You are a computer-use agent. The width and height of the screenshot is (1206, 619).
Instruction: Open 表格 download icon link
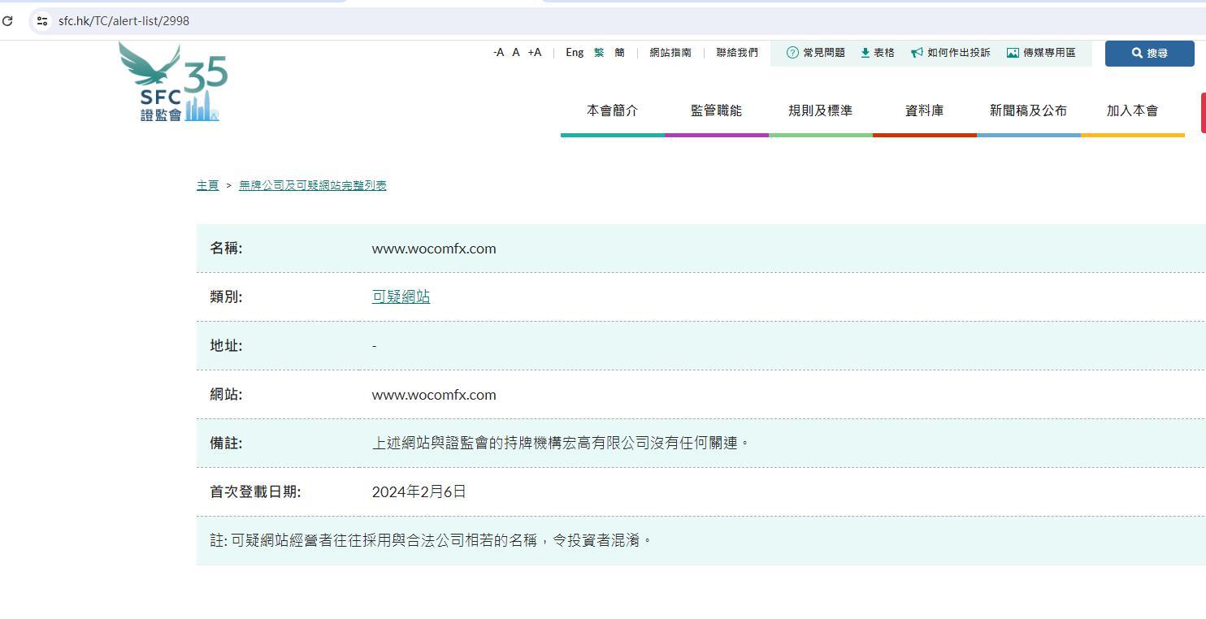click(877, 53)
